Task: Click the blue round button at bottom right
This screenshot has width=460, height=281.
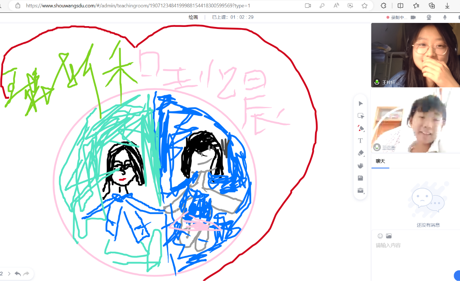Action: (x=457, y=275)
